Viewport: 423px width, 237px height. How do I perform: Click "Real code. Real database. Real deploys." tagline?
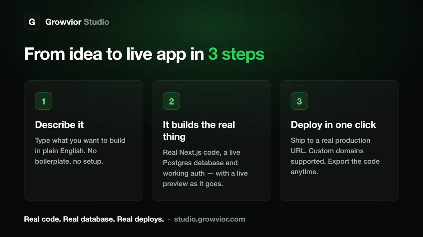pos(94,219)
